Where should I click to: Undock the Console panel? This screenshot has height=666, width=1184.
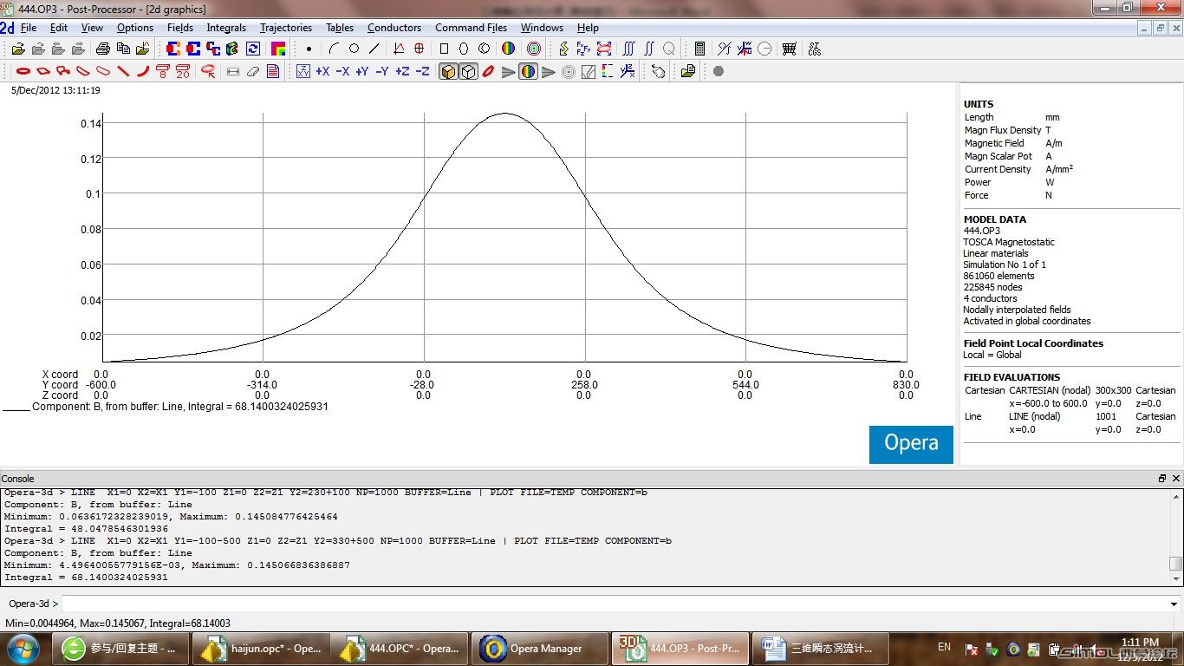pyautogui.click(x=1162, y=479)
